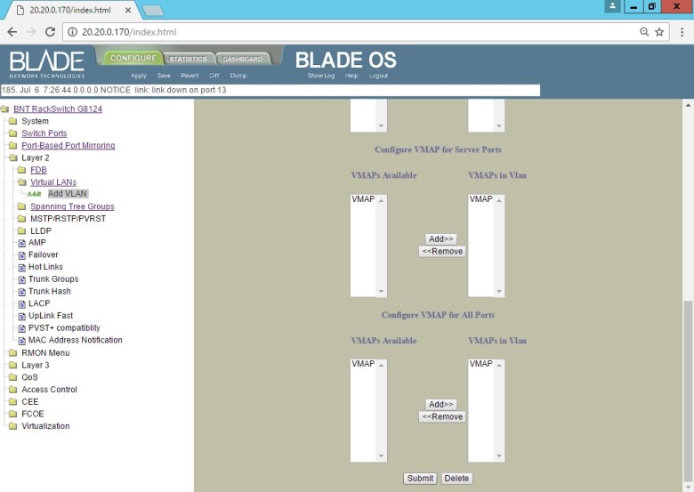Switch to the DASHBOARD tab
This screenshot has height=492, width=694.
pyautogui.click(x=242, y=60)
